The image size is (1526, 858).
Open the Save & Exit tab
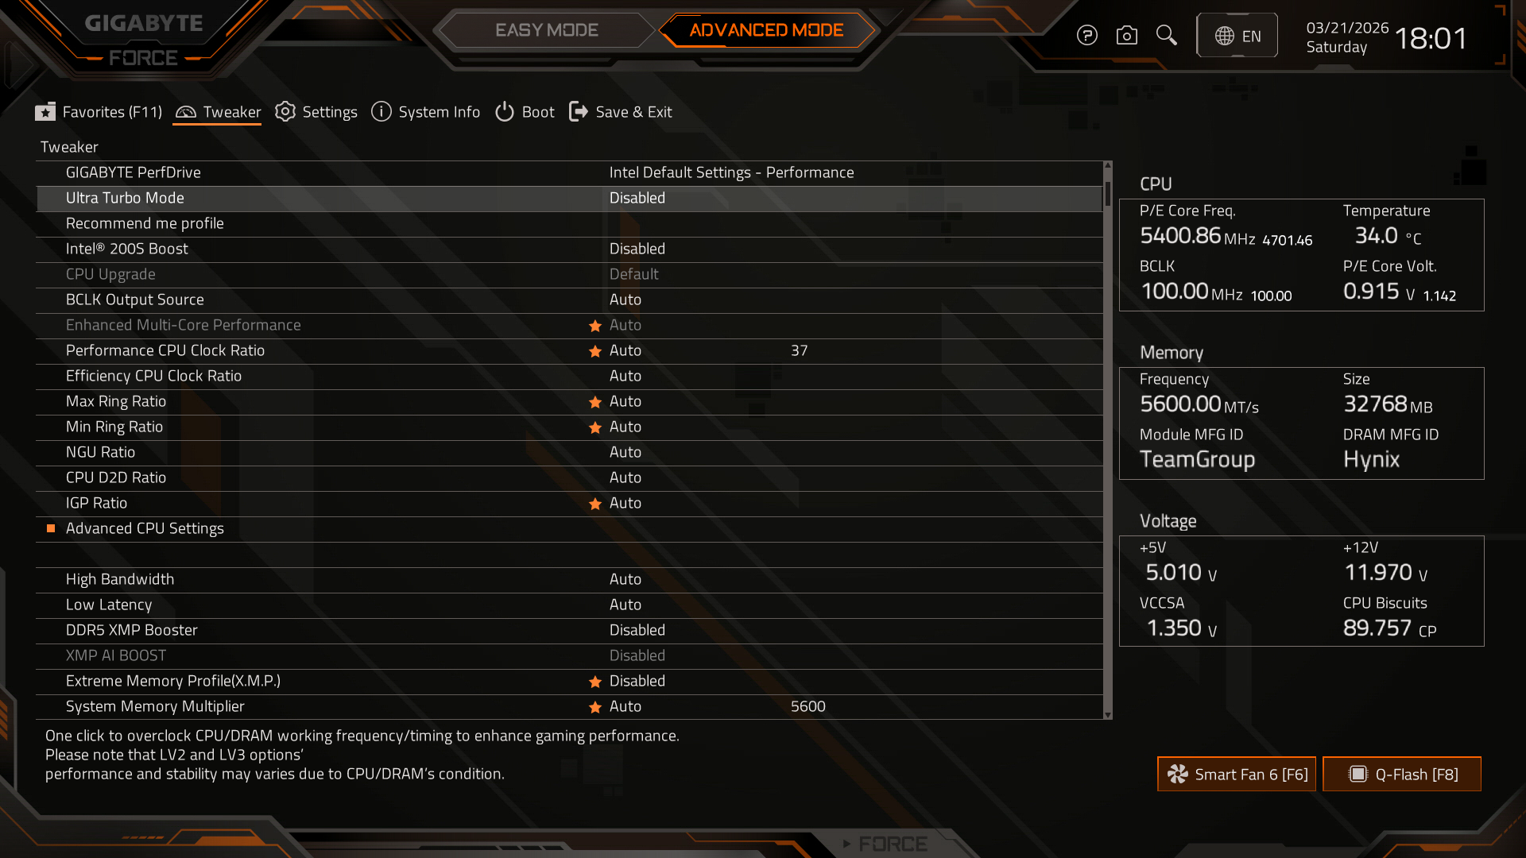[621, 112]
